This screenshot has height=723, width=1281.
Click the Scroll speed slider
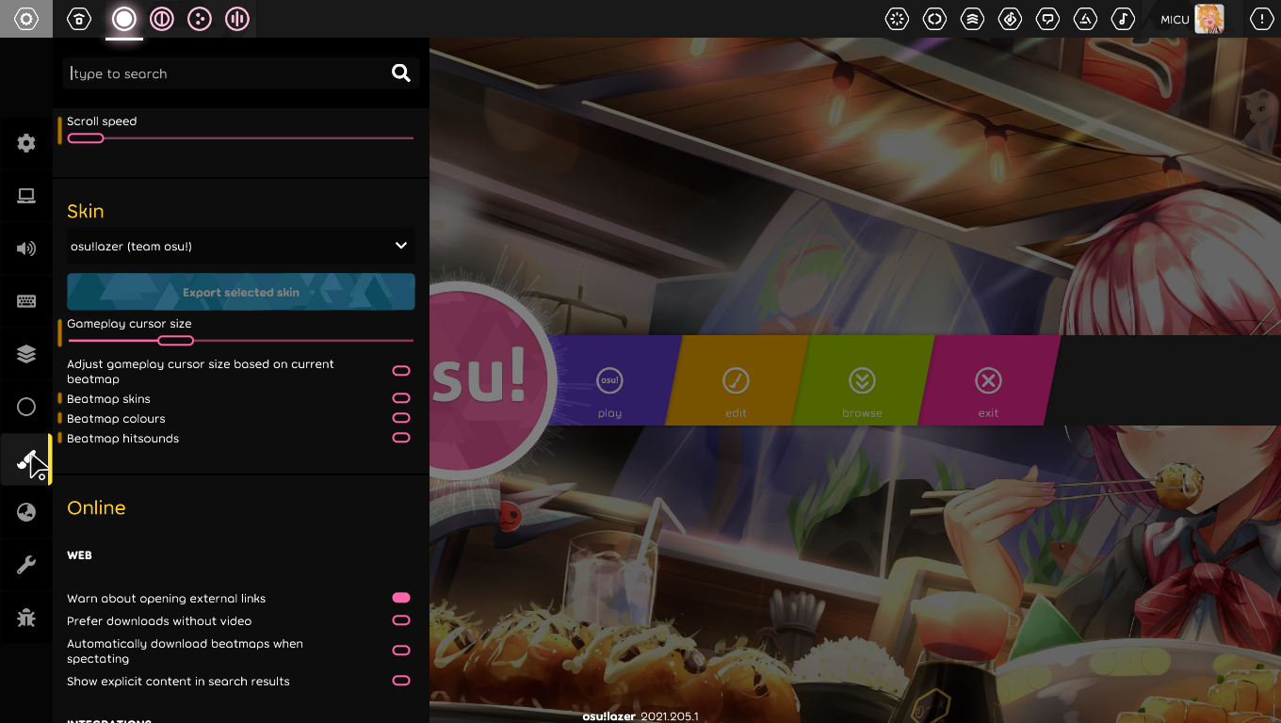241,138
